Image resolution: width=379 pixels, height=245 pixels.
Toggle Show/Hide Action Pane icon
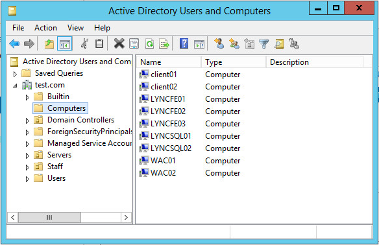click(x=199, y=44)
